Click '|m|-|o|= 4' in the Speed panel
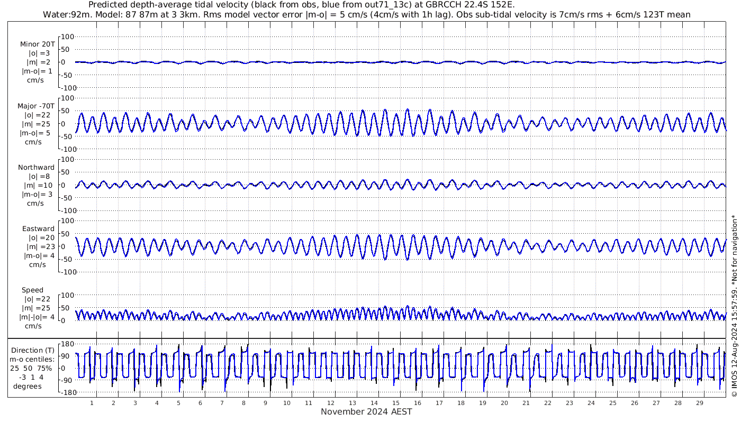The width and height of the screenshot is (741, 423). pyautogui.click(x=37, y=317)
